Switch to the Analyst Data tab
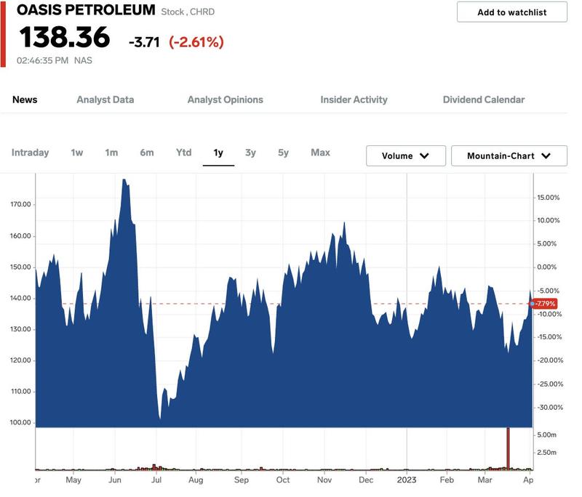 click(x=105, y=100)
